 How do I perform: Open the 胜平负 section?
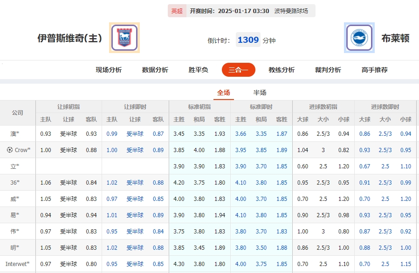(x=198, y=69)
